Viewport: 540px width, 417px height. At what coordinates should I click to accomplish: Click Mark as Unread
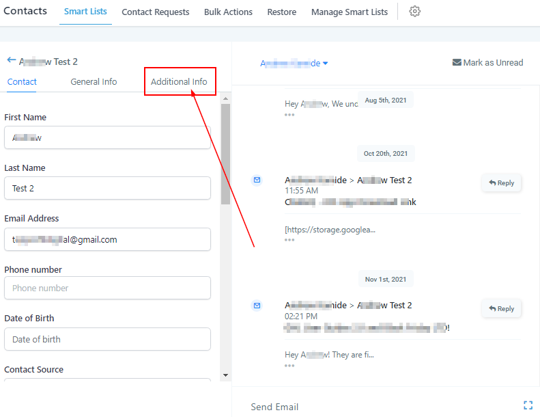coord(487,62)
